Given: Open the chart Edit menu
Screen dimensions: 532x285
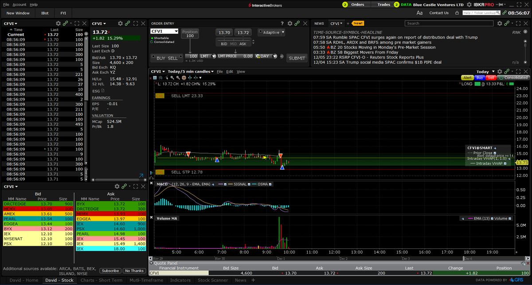Looking at the screenshot, I should 230,71.
